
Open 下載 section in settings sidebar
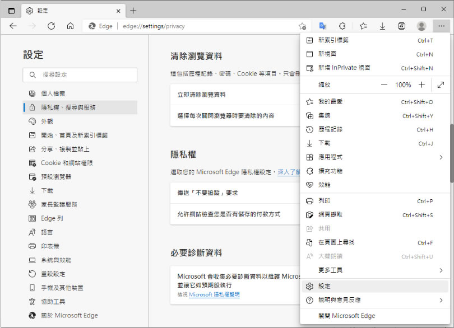(x=80, y=191)
